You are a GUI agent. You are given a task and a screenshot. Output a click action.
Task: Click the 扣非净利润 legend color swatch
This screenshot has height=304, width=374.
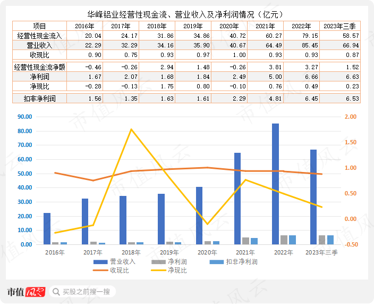(x=217, y=262)
